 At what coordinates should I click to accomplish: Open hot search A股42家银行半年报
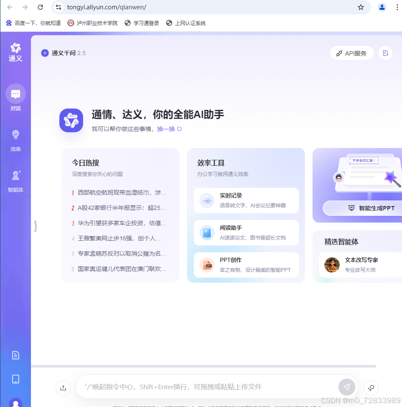point(119,208)
